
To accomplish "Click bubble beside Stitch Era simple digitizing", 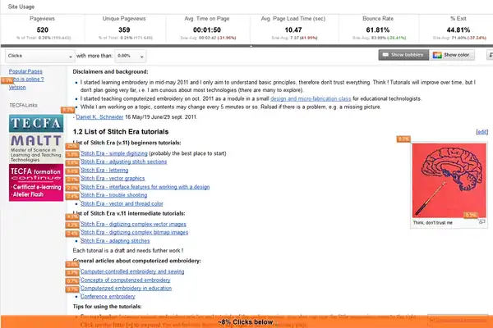I will point(72,154).
